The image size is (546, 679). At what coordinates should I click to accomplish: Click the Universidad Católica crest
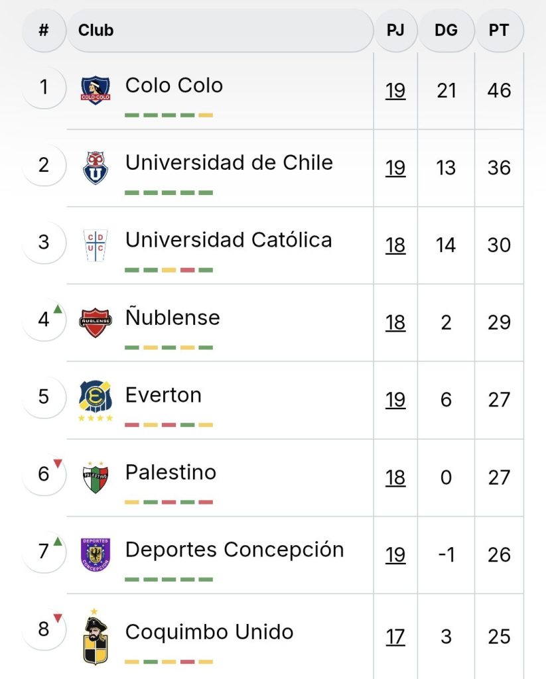(96, 245)
